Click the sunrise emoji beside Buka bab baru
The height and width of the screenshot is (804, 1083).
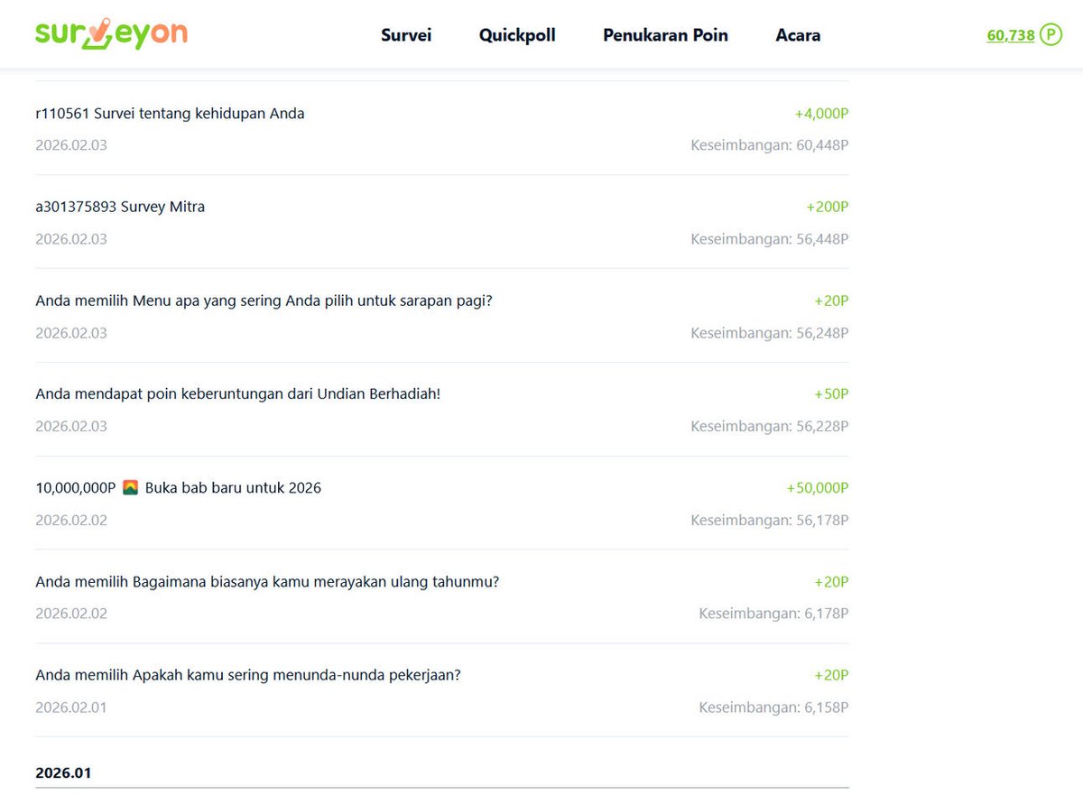click(x=130, y=488)
